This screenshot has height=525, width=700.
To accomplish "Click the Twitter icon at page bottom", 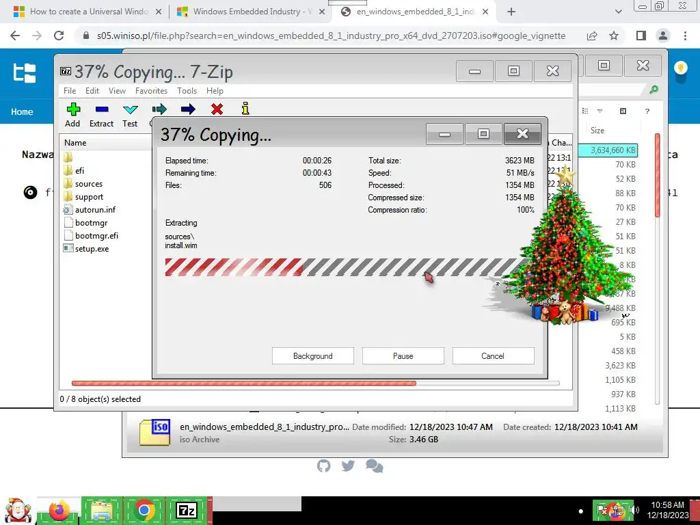I will click(x=348, y=466).
